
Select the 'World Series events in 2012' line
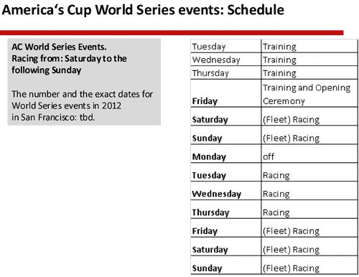point(66,105)
